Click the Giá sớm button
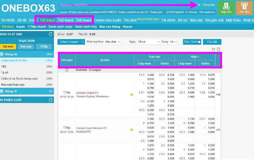The height and width of the screenshot is (160, 254). pyautogui.click(x=8, y=47)
